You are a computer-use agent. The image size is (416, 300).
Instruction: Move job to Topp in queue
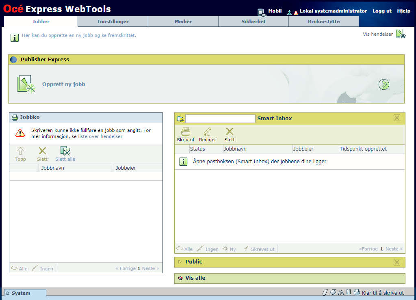(x=20, y=154)
